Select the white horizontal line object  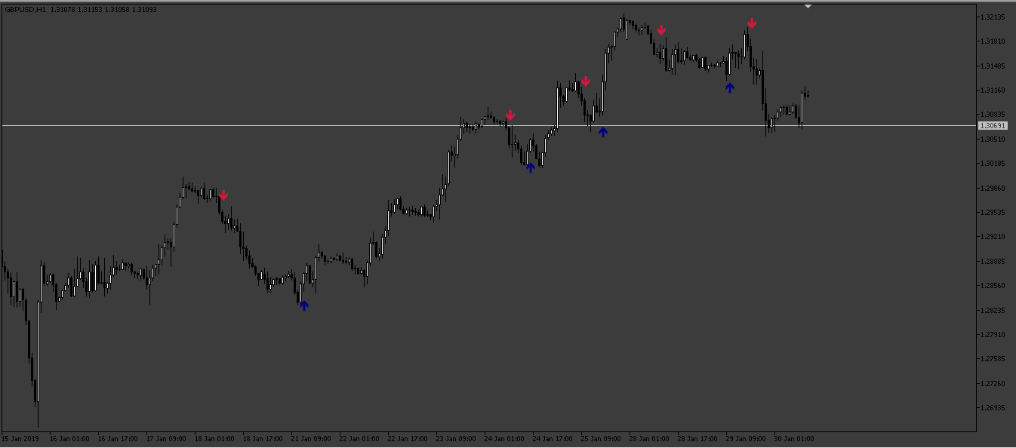pyautogui.click(x=488, y=125)
